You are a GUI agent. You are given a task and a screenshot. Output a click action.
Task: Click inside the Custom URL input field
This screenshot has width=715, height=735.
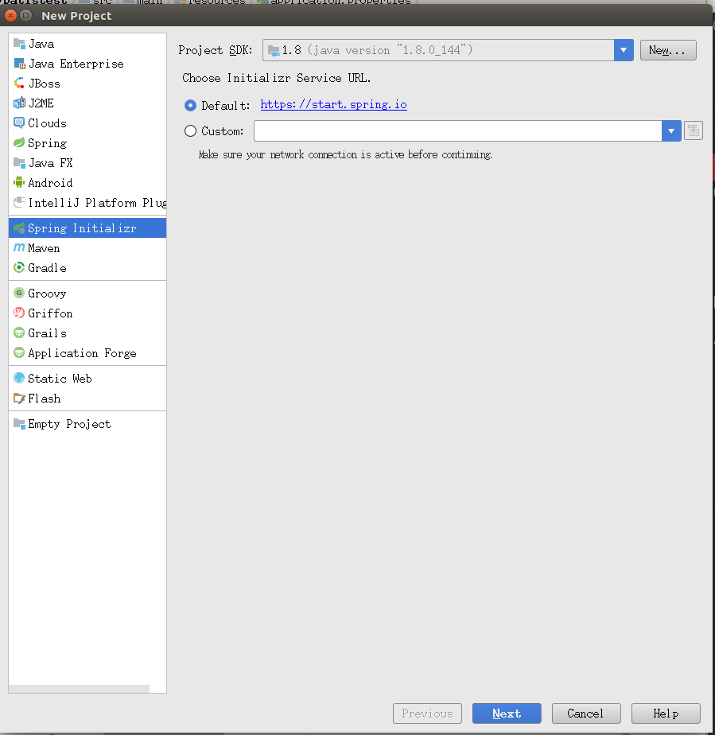tap(458, 130)
